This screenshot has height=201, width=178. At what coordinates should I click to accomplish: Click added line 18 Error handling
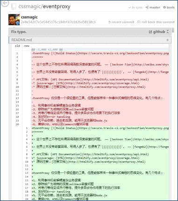pyautogui.click(x=100, y=192)
